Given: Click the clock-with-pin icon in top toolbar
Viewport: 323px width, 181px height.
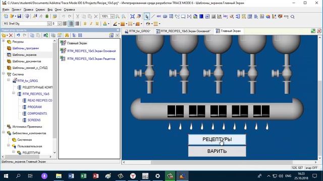Looking at the screenshot, I should [27, 17].
